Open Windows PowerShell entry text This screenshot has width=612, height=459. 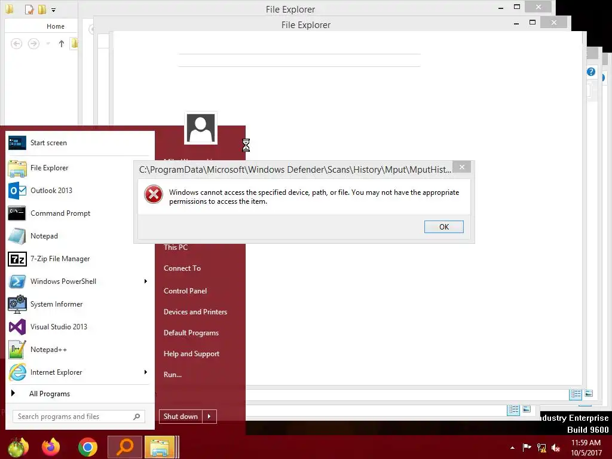click(x=63, y=281)
